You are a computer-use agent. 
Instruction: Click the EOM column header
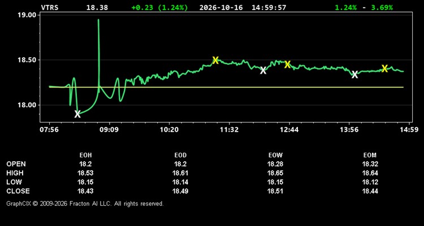pos(370,155)
